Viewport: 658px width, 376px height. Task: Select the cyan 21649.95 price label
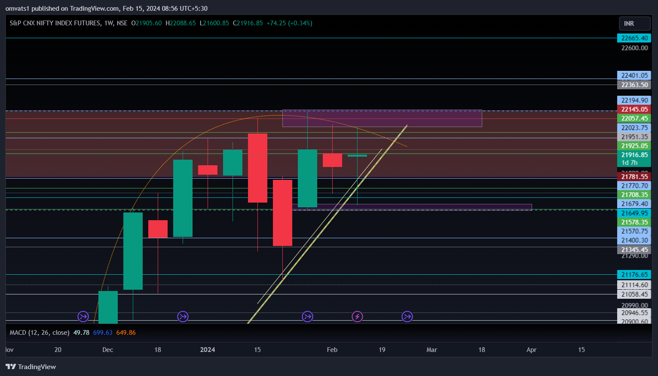[x=634, y=213]
